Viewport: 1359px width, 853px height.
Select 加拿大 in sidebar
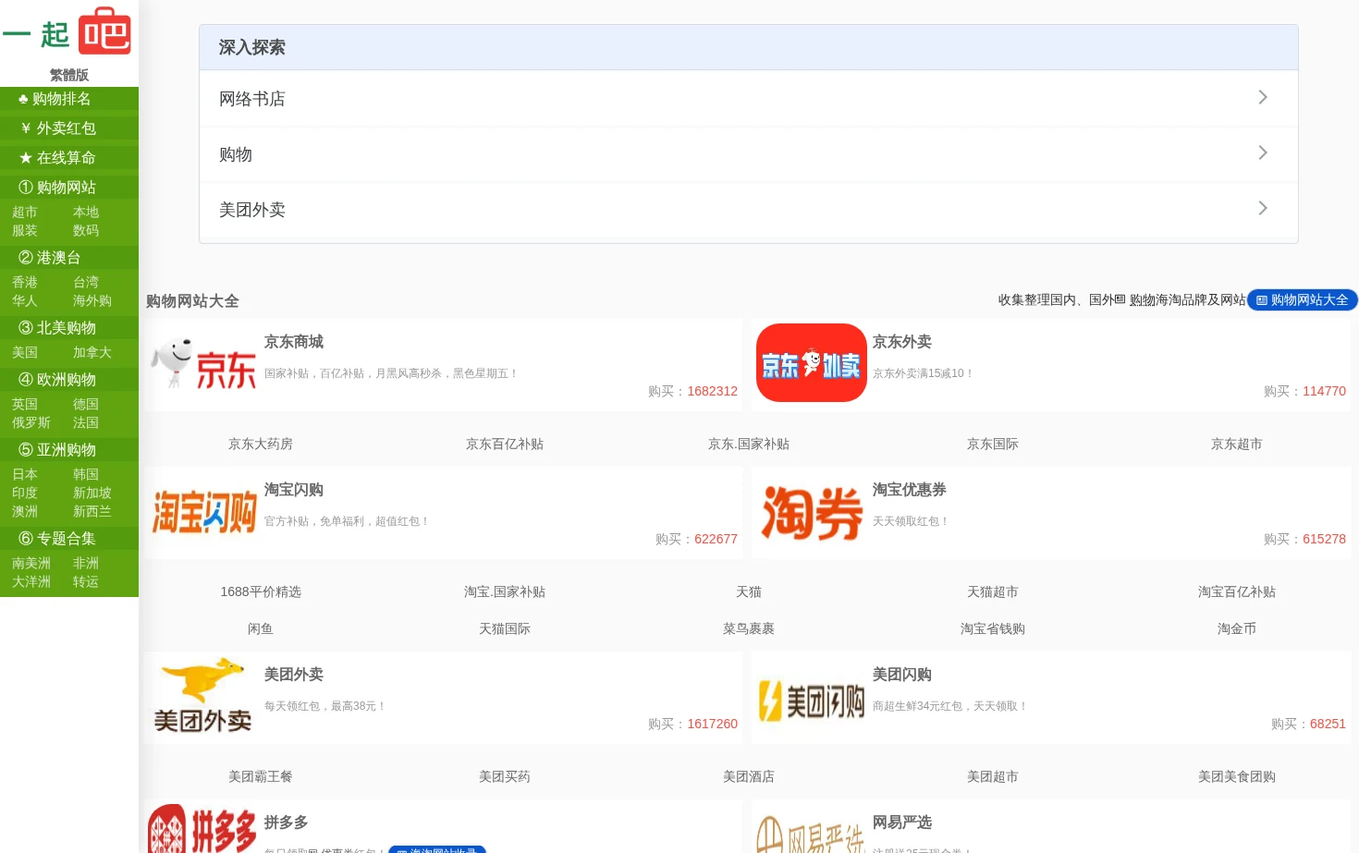click(92, 353)
